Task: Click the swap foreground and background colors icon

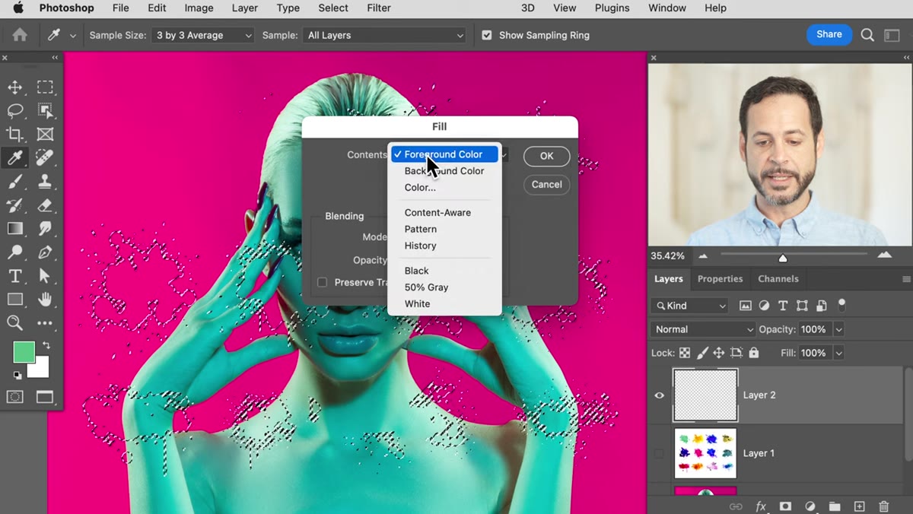Action: [46, 346]
